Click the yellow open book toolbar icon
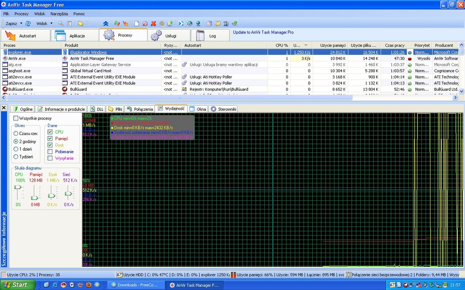This screenshot has height=290, width=465. pyautogui.click(x=218, y=23)
